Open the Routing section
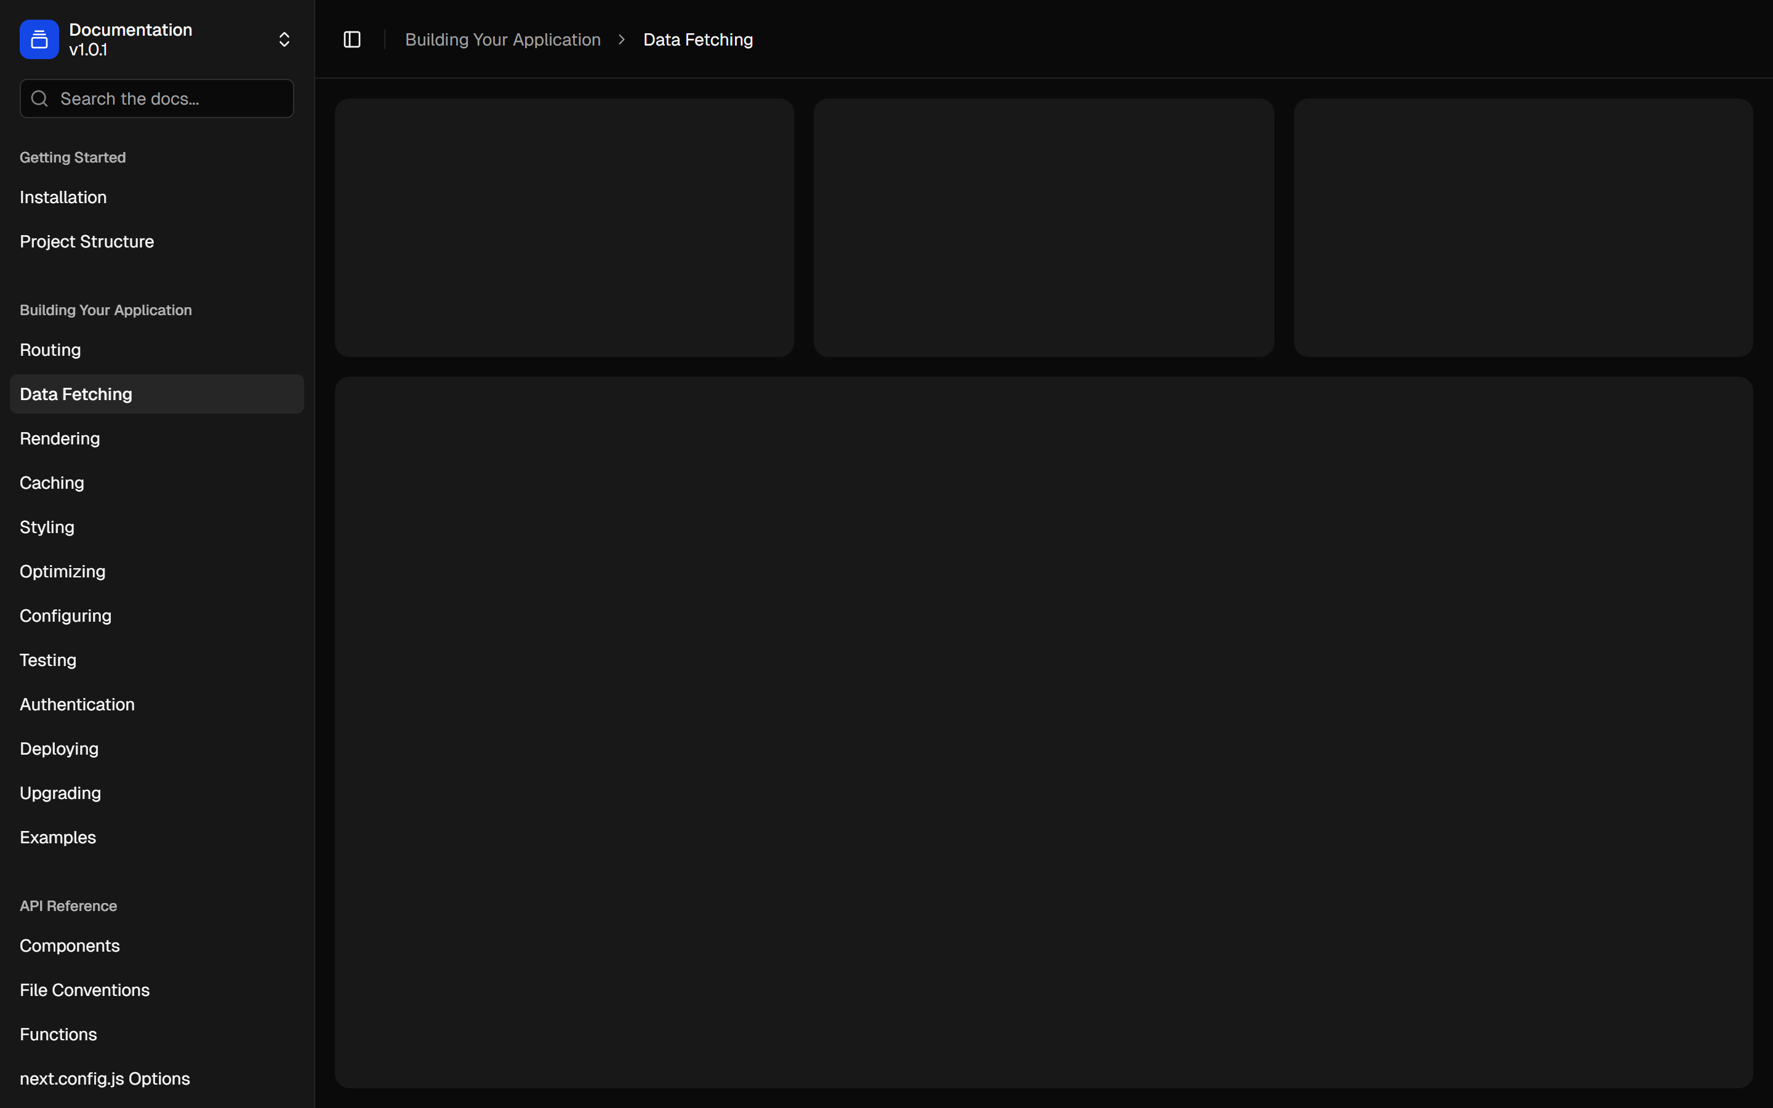1773x1108 pixels. (x=50, y=350)
